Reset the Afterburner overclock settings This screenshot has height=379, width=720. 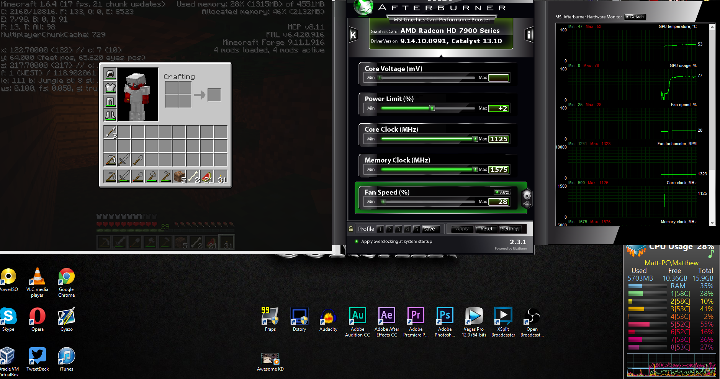[x=486, y=229]
